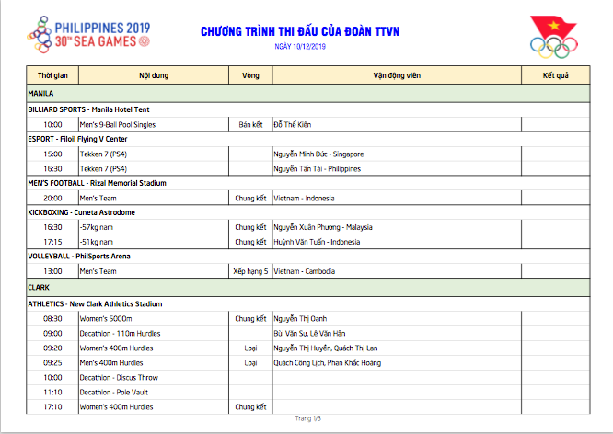The image size is (613, 434).
Task: Select the Vòng column header
Action: (x=249, y=74)
